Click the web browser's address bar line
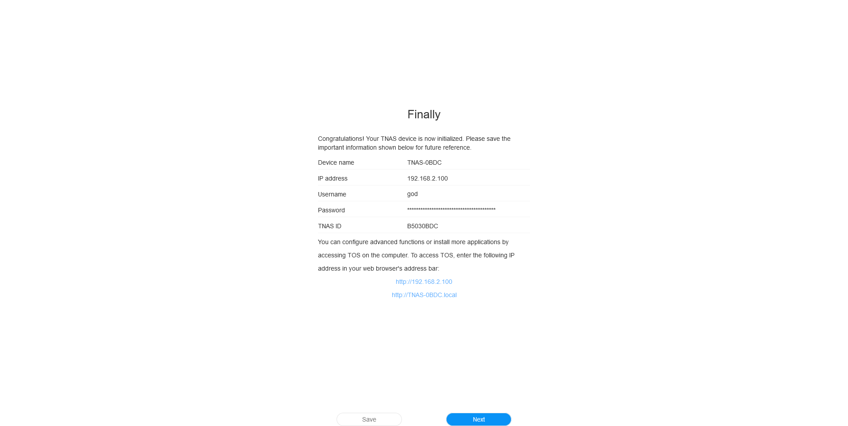 click(x=379, y=268)
